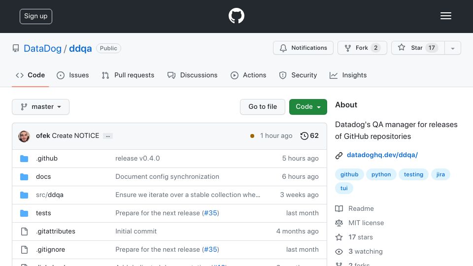Open the src/ddqa folder name
This screenshot has width=473, height=266.
[x=50, y=195]
